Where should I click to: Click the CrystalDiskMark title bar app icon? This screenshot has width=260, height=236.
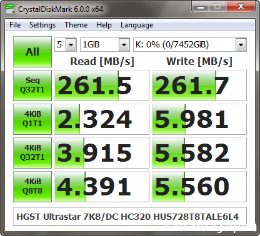(10, 9)
